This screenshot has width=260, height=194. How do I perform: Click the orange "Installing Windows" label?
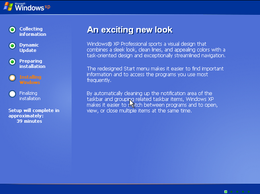30,79
